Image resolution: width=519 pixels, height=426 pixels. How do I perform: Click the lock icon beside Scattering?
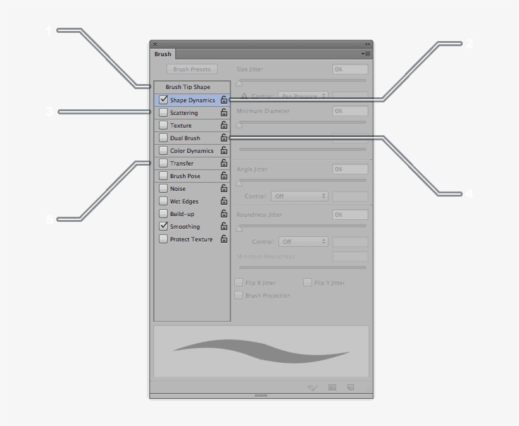pos(224,113)
